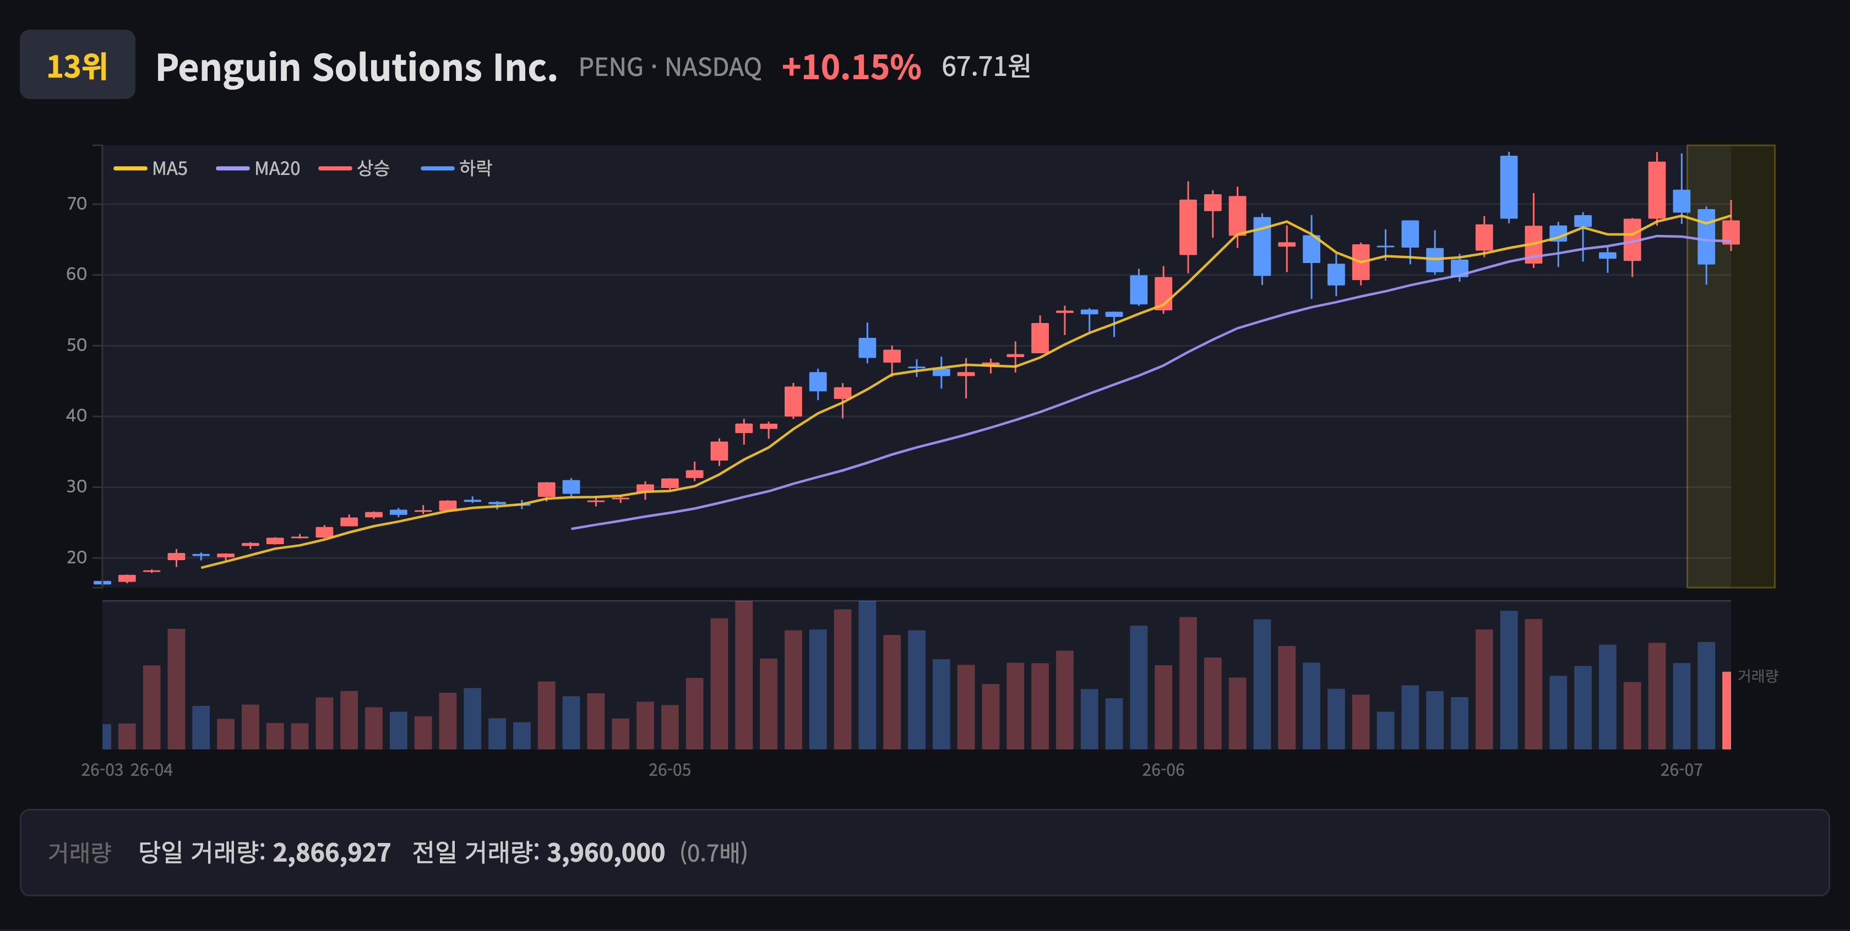The image size is (1850, 931).
Task: Click the 거래량 label beside the volume bars
Action: (x=1758, y=676)
